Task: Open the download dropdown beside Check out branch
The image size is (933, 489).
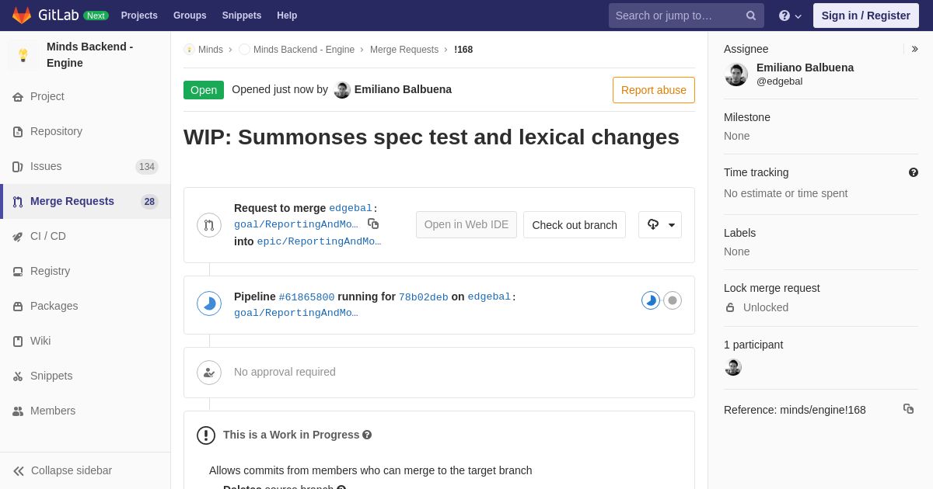Action: tap(660, 225)
